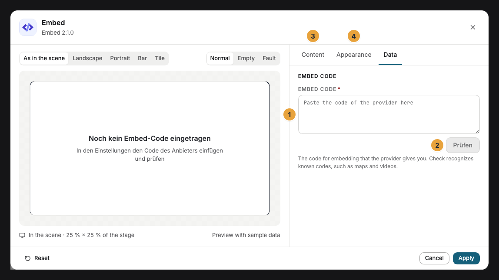The width and height of the screenshot is (499, 280).
Task: Open the Content tab
Action: [313, 55]
